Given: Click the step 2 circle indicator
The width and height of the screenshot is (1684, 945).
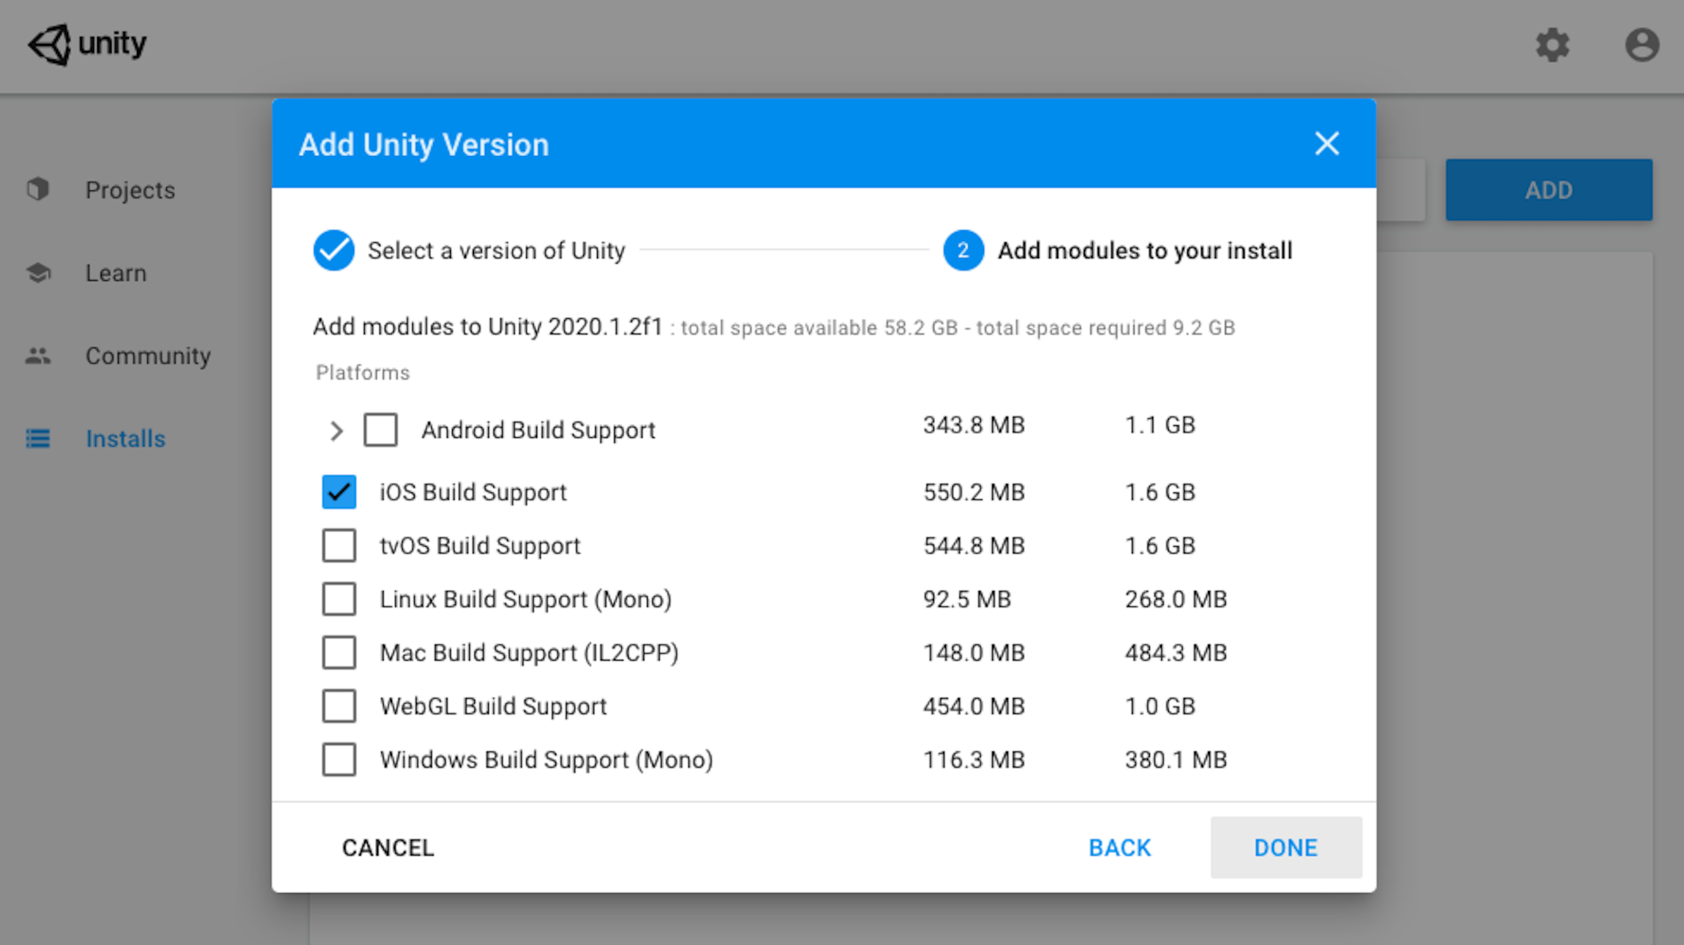Looking at the screenshot, I should click(963, 250).
